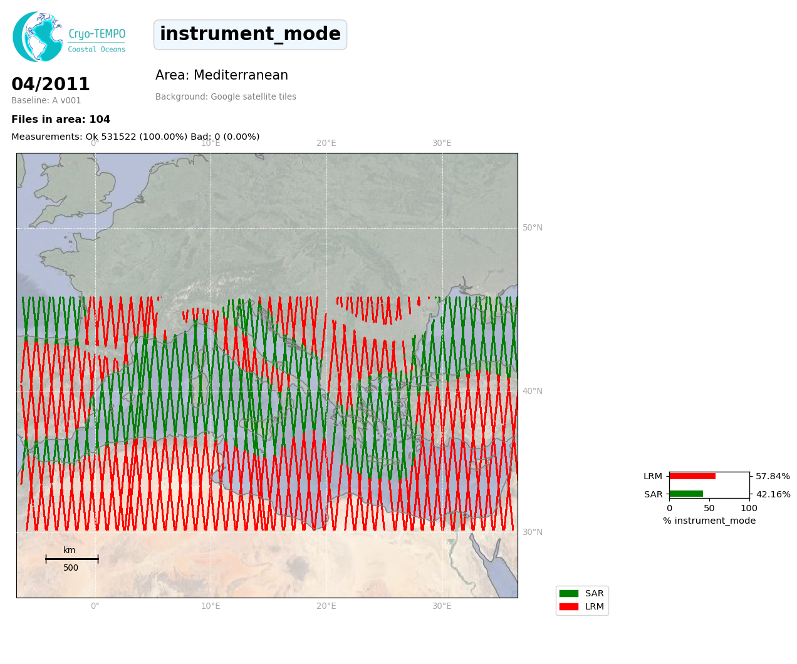Click the top 20°E longitude label

tap(326, 143)
